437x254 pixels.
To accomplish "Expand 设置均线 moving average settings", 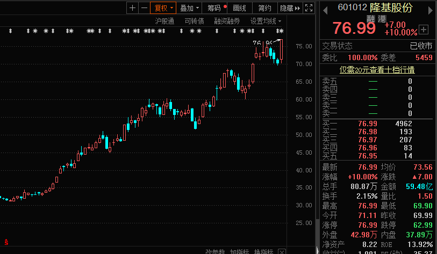I will pos(266,21).
